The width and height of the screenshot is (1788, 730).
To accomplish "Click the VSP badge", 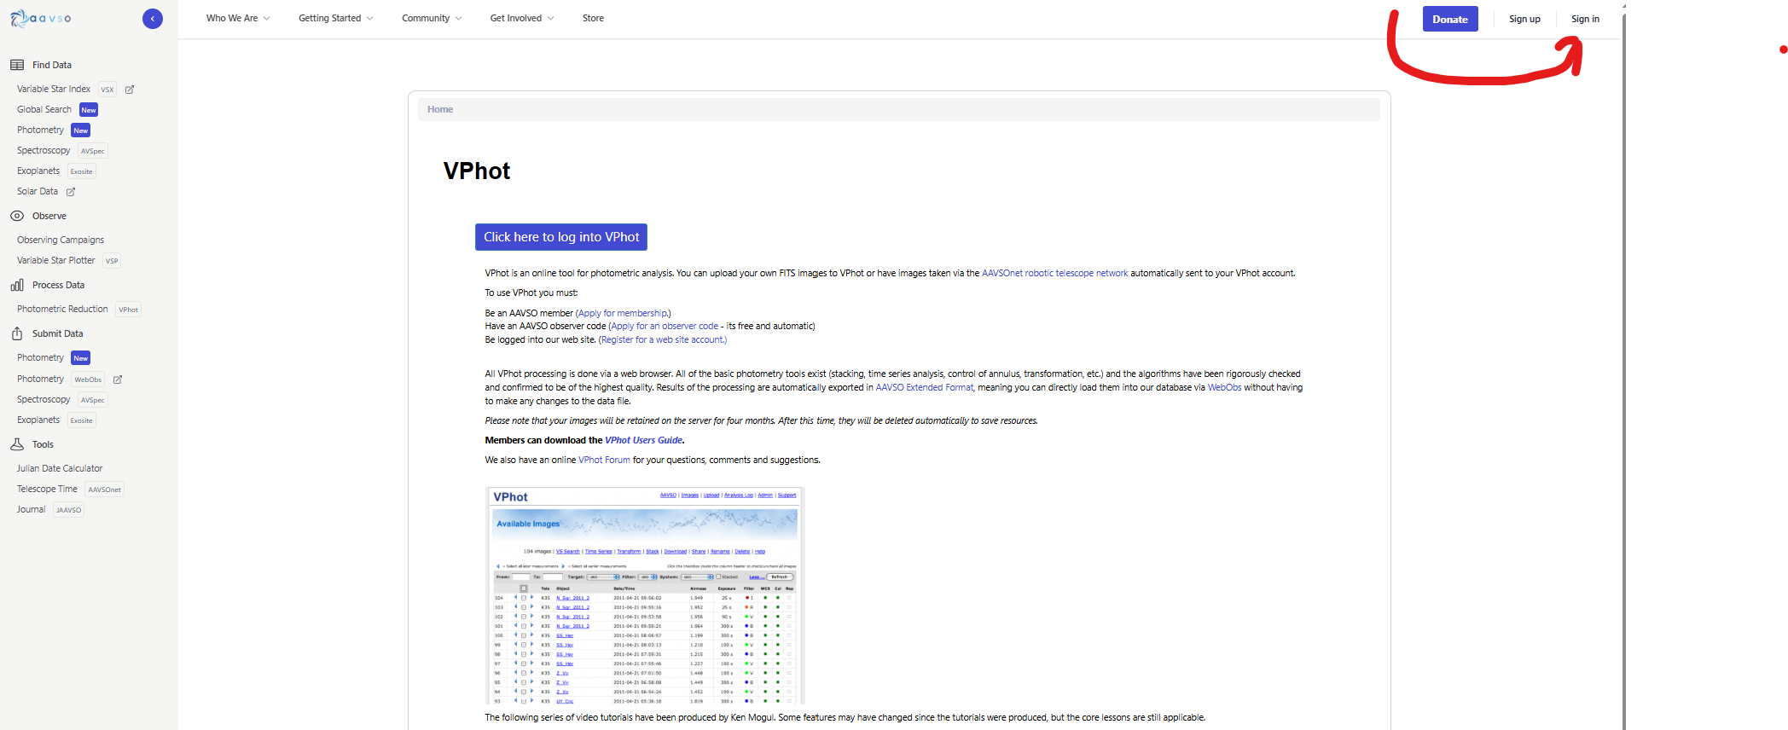I will pos(112,261).
